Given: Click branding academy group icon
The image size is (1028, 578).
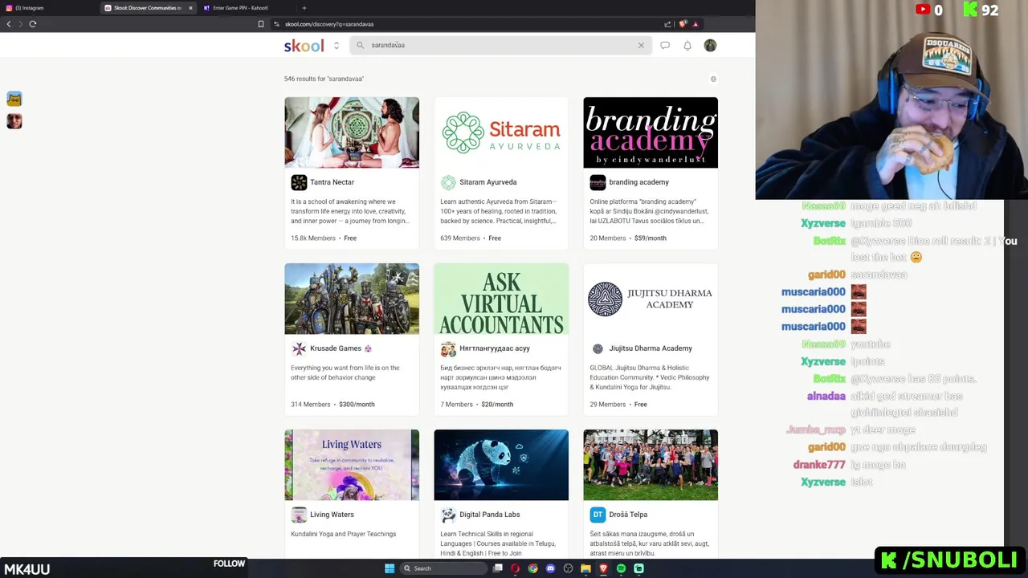Looking at the screenshot, I should click(598, 182).
